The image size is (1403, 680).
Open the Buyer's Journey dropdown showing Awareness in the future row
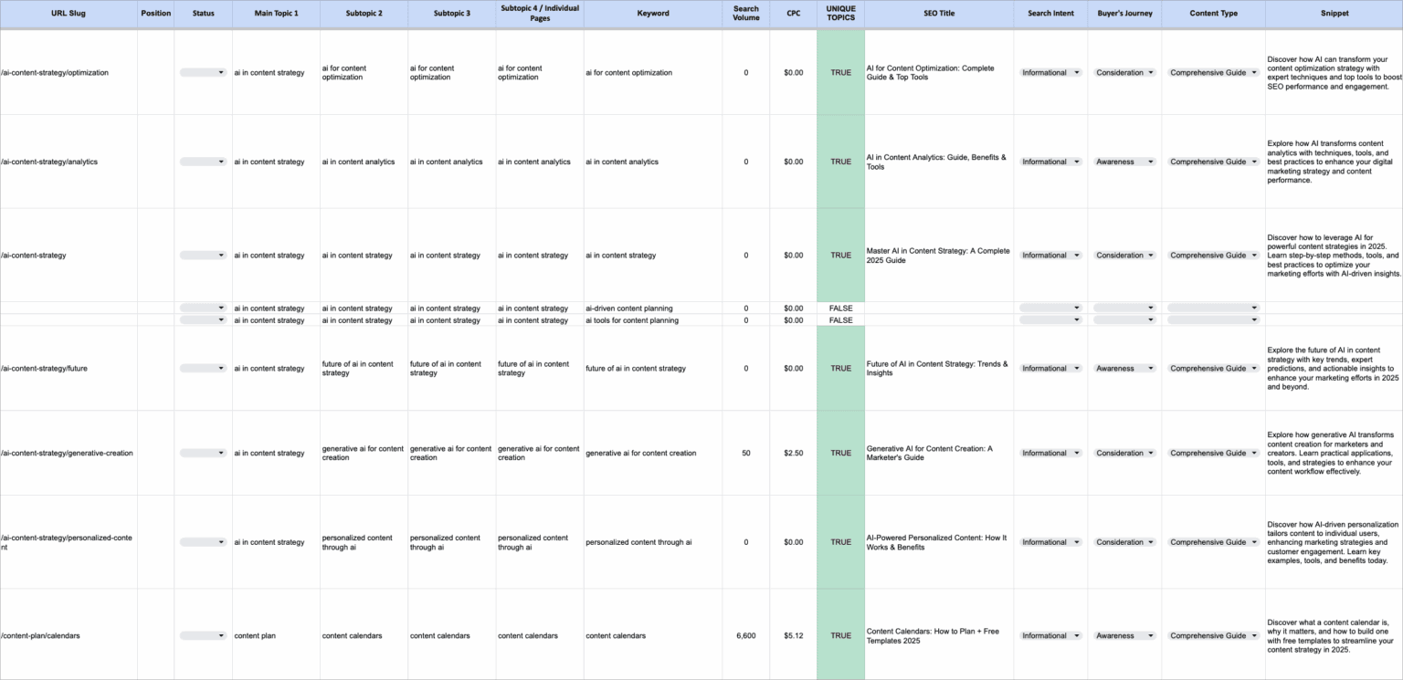(1124, 368)
